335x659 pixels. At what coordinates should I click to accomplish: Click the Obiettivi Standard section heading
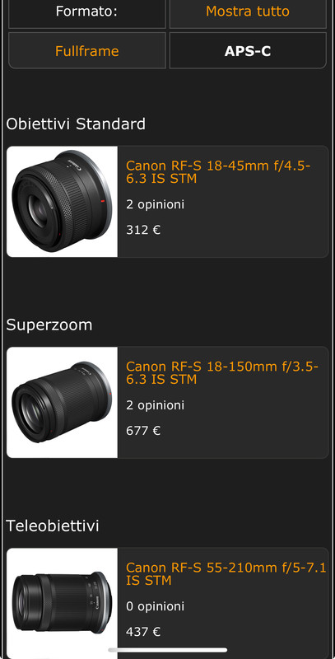(x=76, y=124)
